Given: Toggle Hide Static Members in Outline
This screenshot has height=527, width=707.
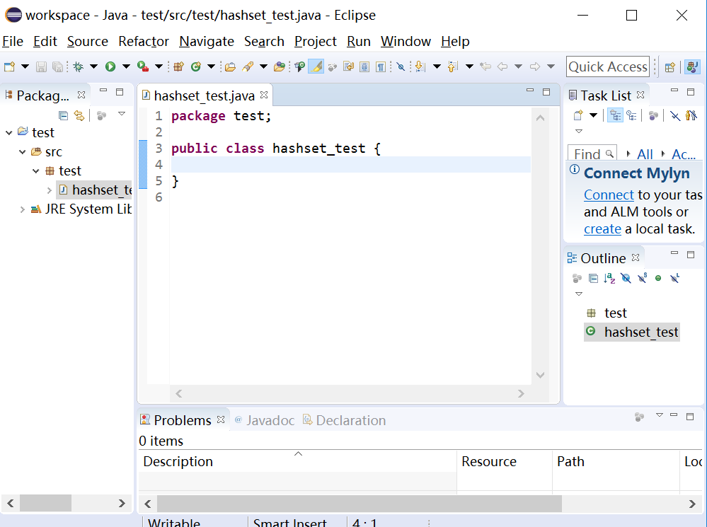Looking at the screenshot, I should click(643, 278).
